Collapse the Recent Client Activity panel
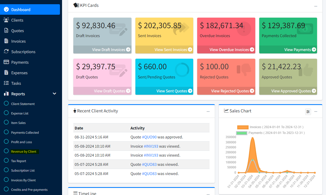 click(x=208, y=112)
